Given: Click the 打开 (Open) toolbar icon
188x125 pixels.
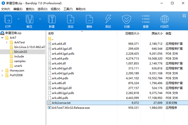Looking at the screenshot, I should pyautogui.click(x=8, y=20).
